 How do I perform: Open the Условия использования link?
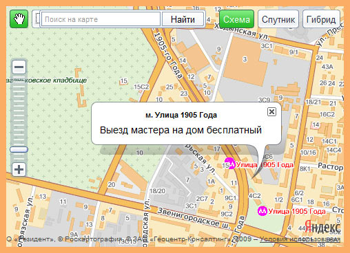(x=300, y=239)
